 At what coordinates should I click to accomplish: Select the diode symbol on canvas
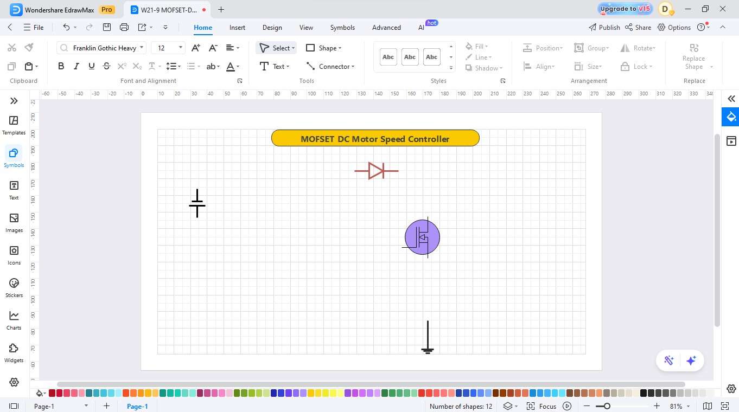point(377,171)
